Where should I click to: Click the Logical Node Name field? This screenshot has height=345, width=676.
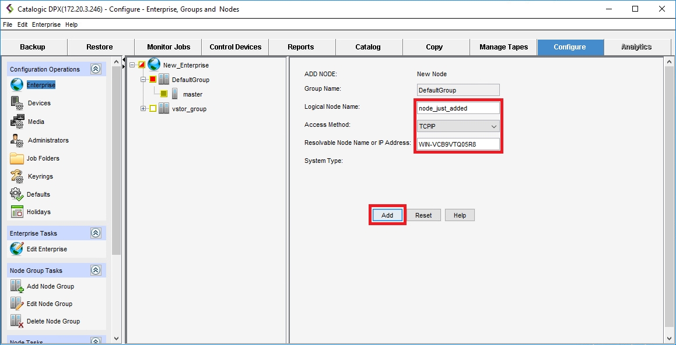[458, 108]
